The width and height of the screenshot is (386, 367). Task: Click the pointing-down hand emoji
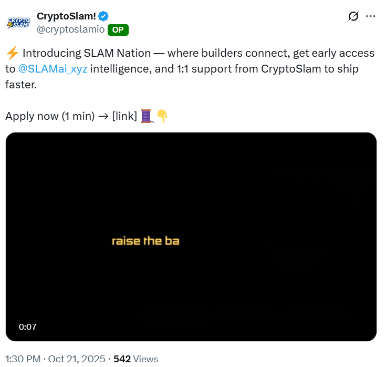coord(162,116)
